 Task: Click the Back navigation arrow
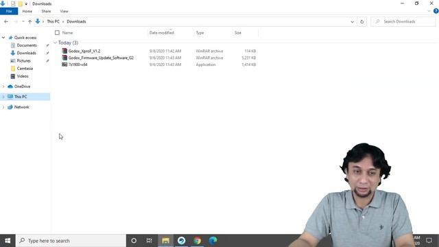pos(6,21)
